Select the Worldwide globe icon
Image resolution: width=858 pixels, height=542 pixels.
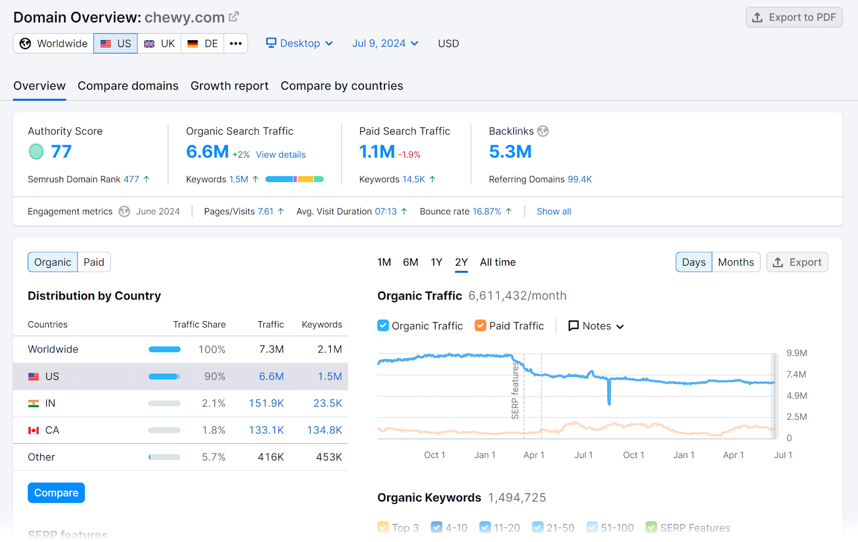25,43
